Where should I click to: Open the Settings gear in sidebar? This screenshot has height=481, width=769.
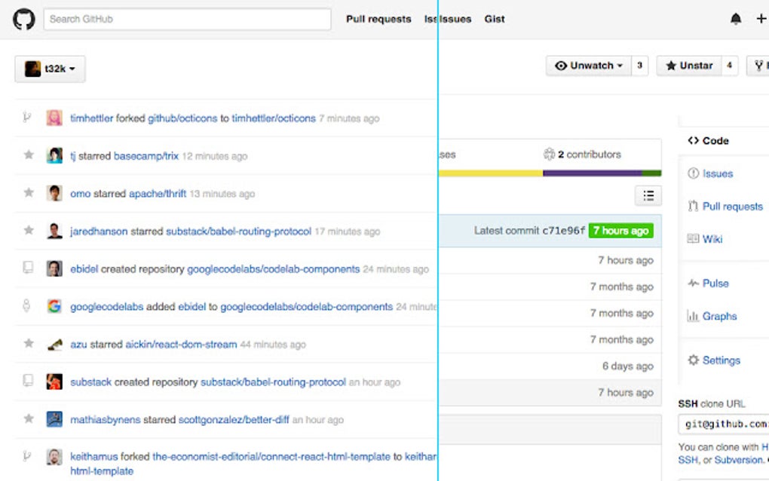click(x=693, y=360)
